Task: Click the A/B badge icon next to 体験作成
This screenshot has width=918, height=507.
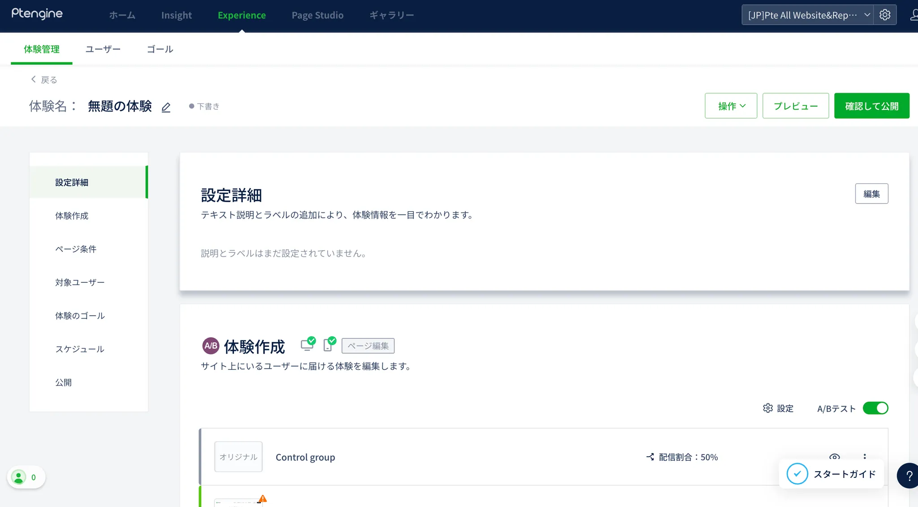Action: tap(211, 346)
